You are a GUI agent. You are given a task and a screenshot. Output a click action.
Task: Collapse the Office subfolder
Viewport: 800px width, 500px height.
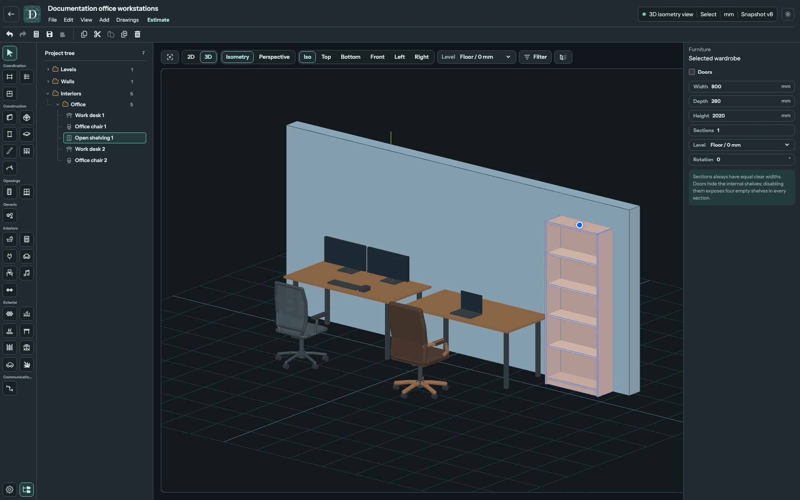(x=58, y=105)
